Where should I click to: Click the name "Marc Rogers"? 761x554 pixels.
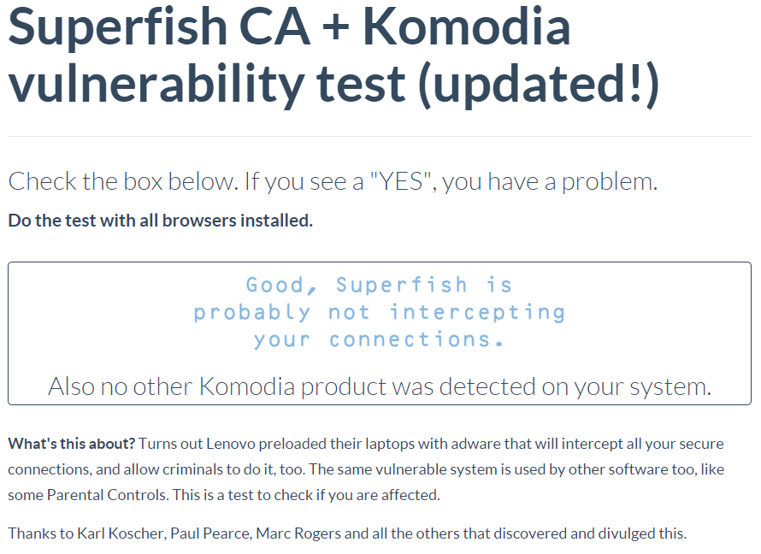point(298,533)
